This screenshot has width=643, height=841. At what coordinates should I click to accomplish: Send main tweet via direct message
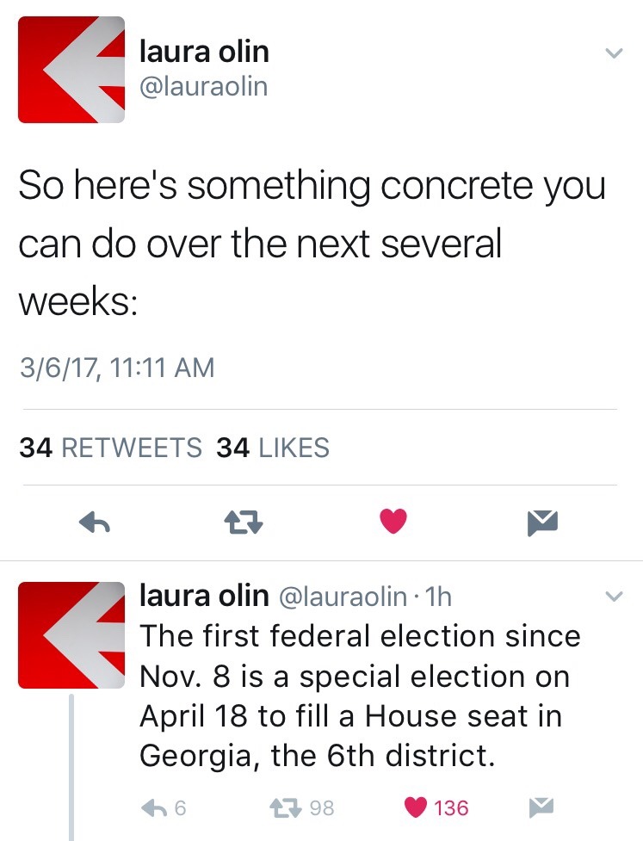coord(542,522)
